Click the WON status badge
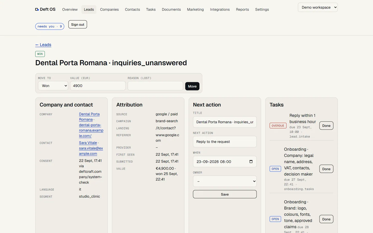 pos(40,54)
